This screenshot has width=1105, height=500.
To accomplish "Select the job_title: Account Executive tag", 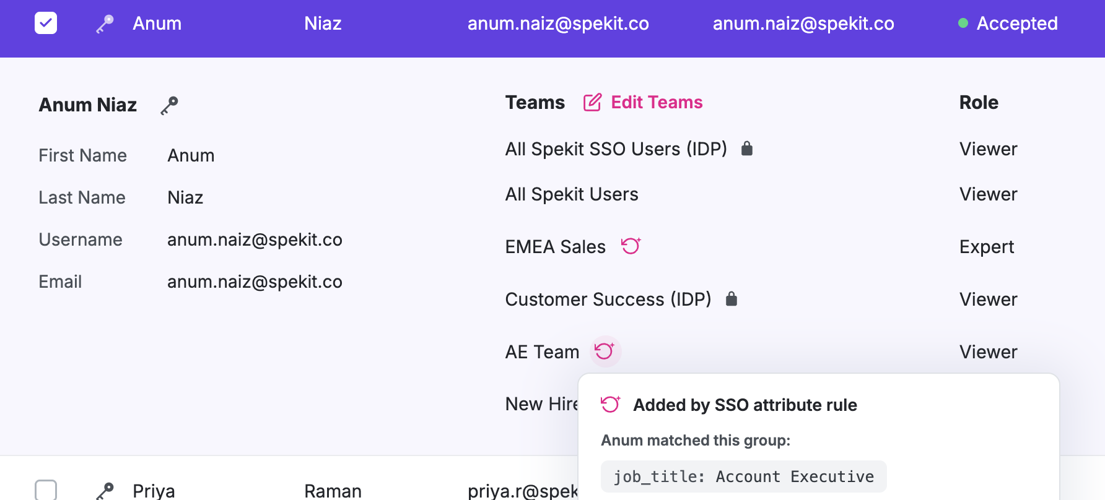I will pyautogui.click(x=743, y=476).
